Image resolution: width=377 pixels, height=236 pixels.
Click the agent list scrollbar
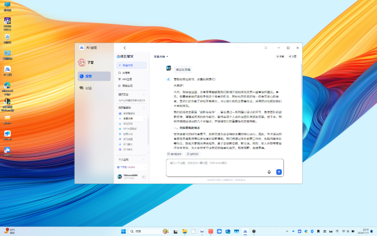coord(148,131)
